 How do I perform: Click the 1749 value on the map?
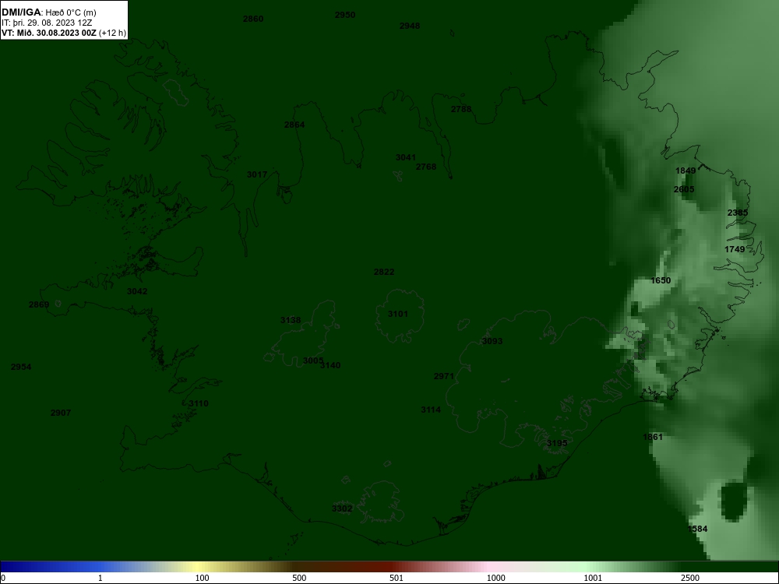tap(735, 249)
